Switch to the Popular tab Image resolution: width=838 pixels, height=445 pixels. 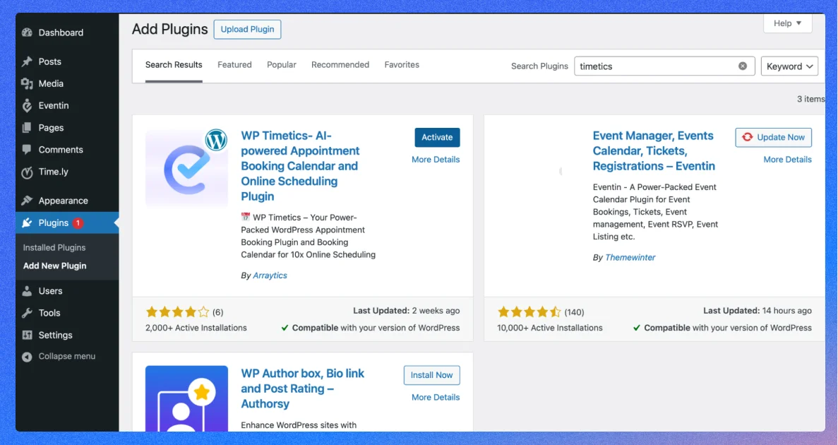(x=282, y=65)
